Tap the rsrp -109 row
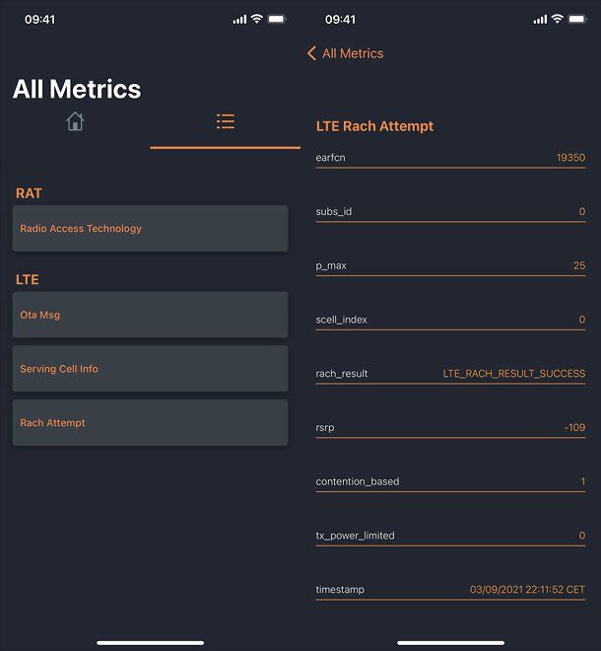Viewport: 601px width, 651px height. pos(450,428)
